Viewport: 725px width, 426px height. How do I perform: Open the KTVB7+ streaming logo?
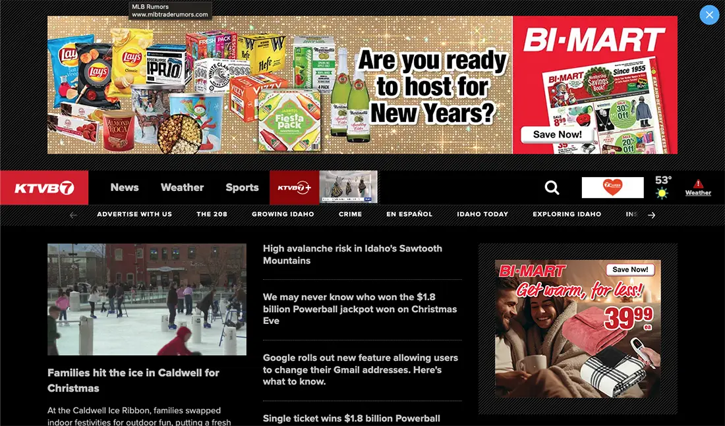(x=295, y=188)
